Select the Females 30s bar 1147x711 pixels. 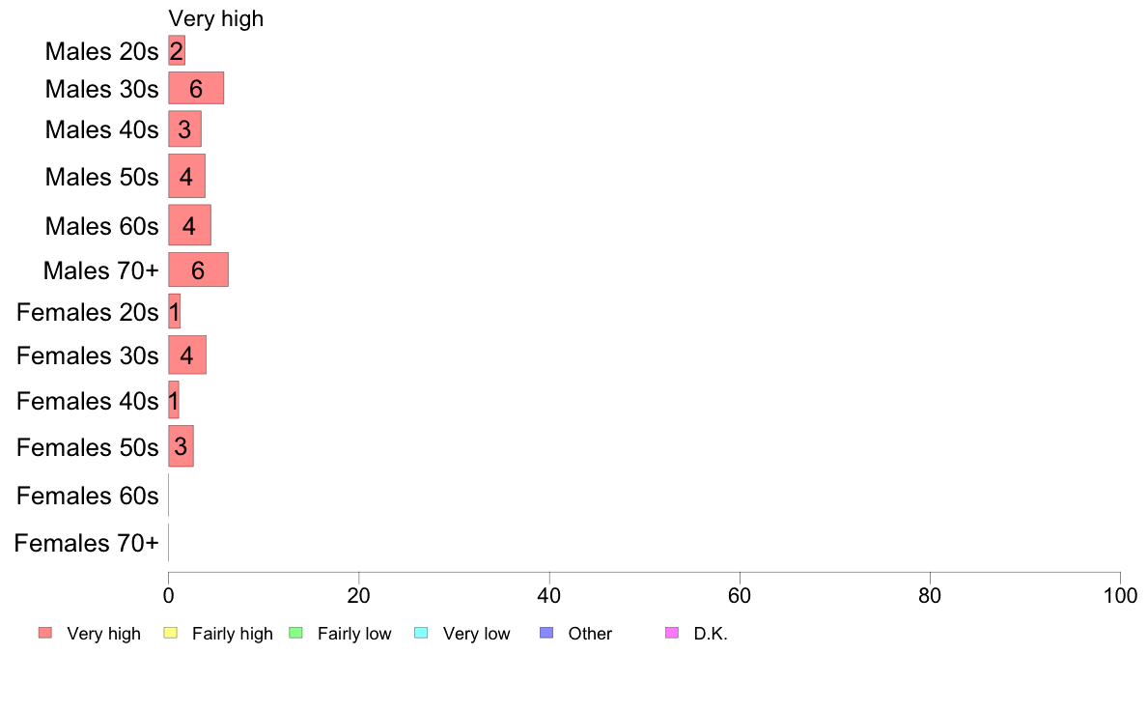point(187,355)
